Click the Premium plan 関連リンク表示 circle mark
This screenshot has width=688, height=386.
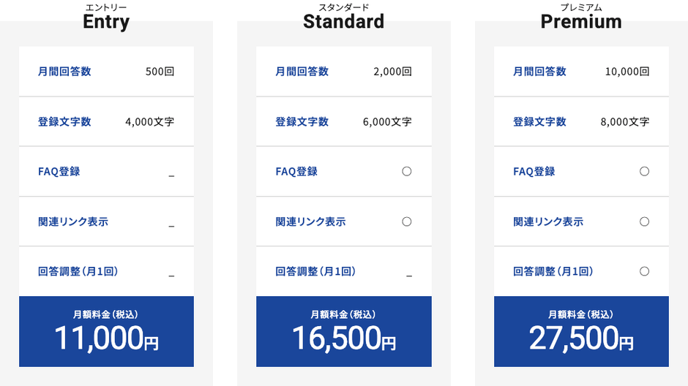[x=644, y=222]
